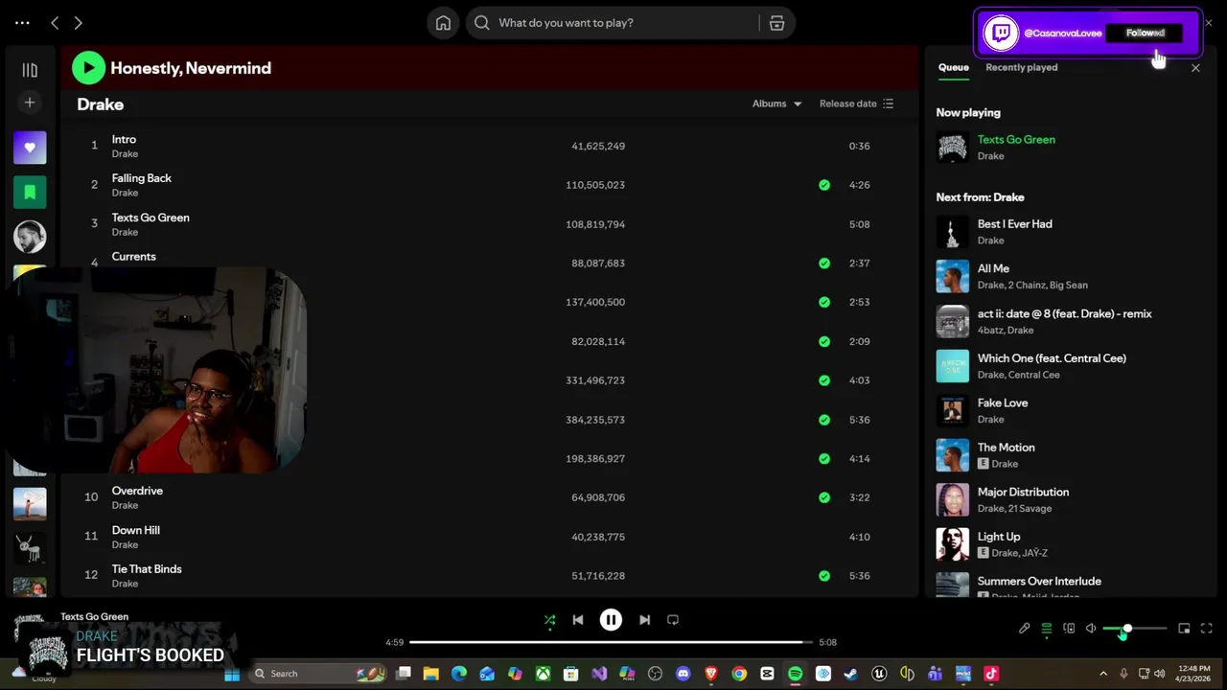Open the taskbar clock showing 12:48 PM
The width and height of the screenshot is (1227, 690).
(x=1193, y=674)
